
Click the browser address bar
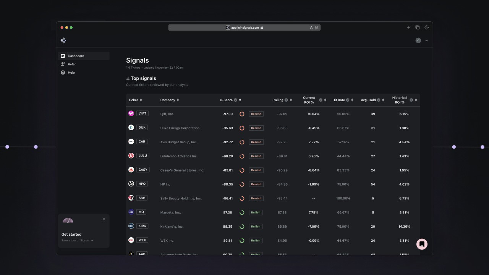click(x=244, y=27)
